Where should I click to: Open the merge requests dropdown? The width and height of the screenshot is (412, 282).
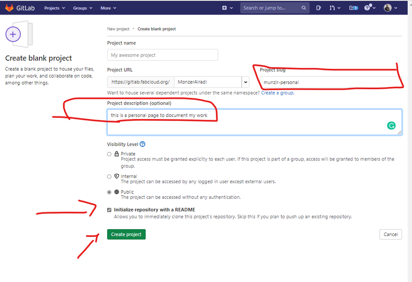click(x=335, y=8)
